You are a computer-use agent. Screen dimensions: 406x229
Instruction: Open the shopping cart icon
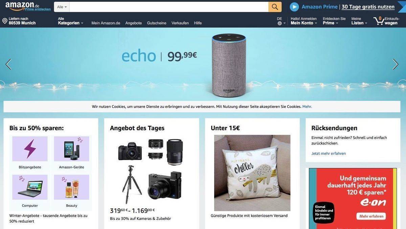pyautogui.click(x=379, y=21)
